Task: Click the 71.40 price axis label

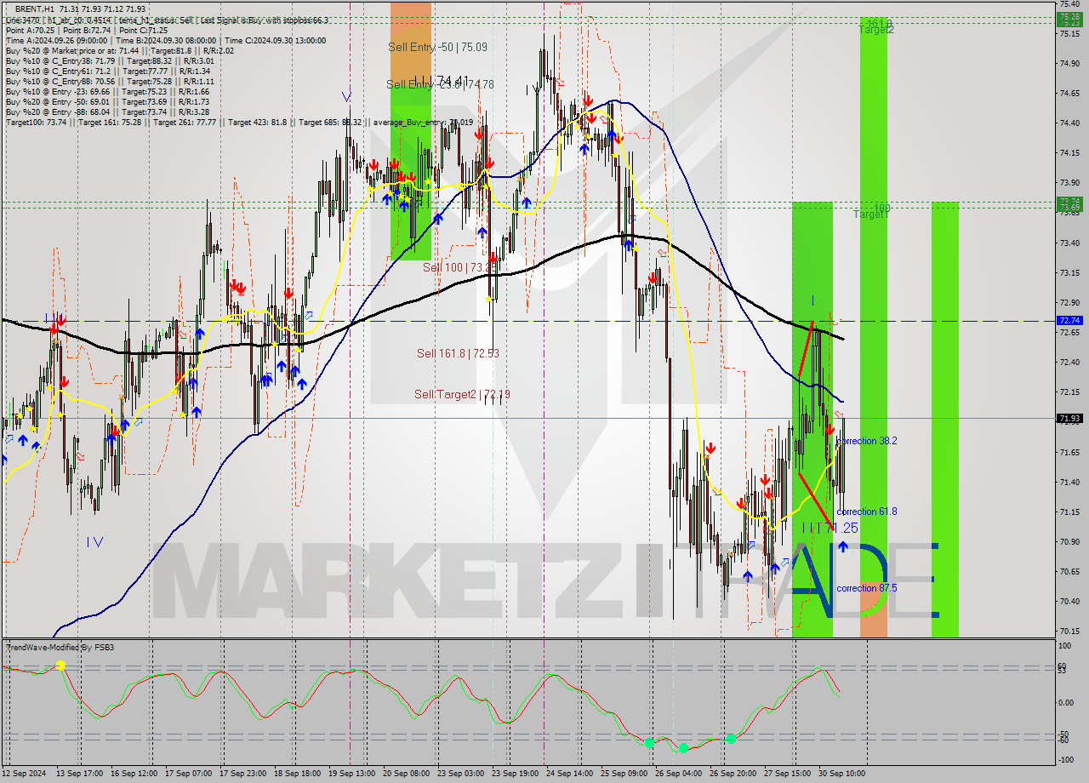Action: click(x=1070, y=483)
